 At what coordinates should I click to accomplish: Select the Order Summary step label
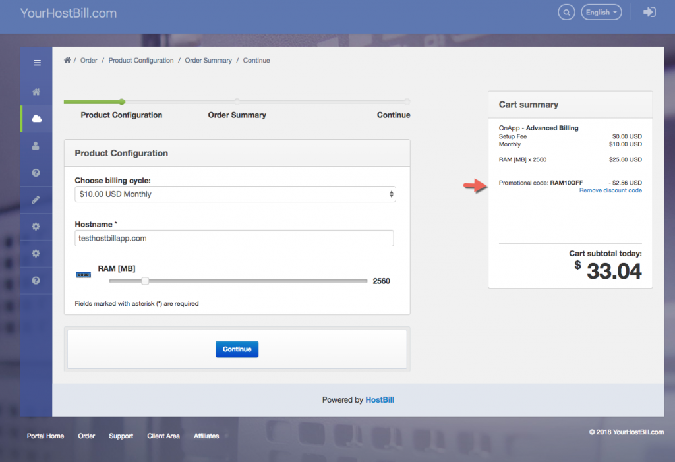(237, 115)
